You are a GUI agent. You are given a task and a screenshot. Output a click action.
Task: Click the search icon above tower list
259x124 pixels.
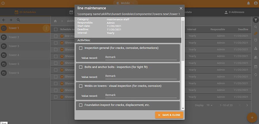(18, 20)
